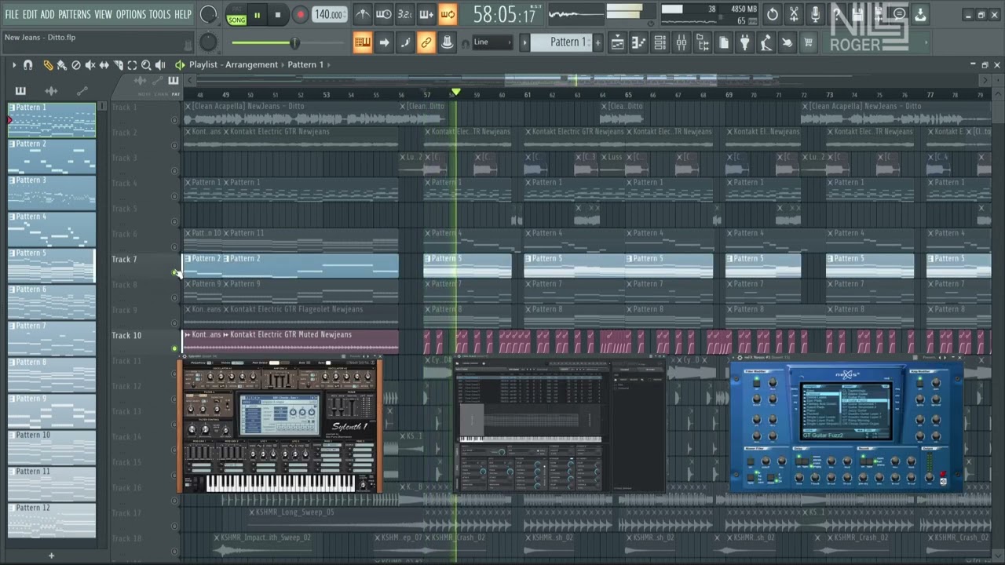Start one-click audio recording microphone icon
This screenshot has height=565, width=1005.
tap(815, 14)
